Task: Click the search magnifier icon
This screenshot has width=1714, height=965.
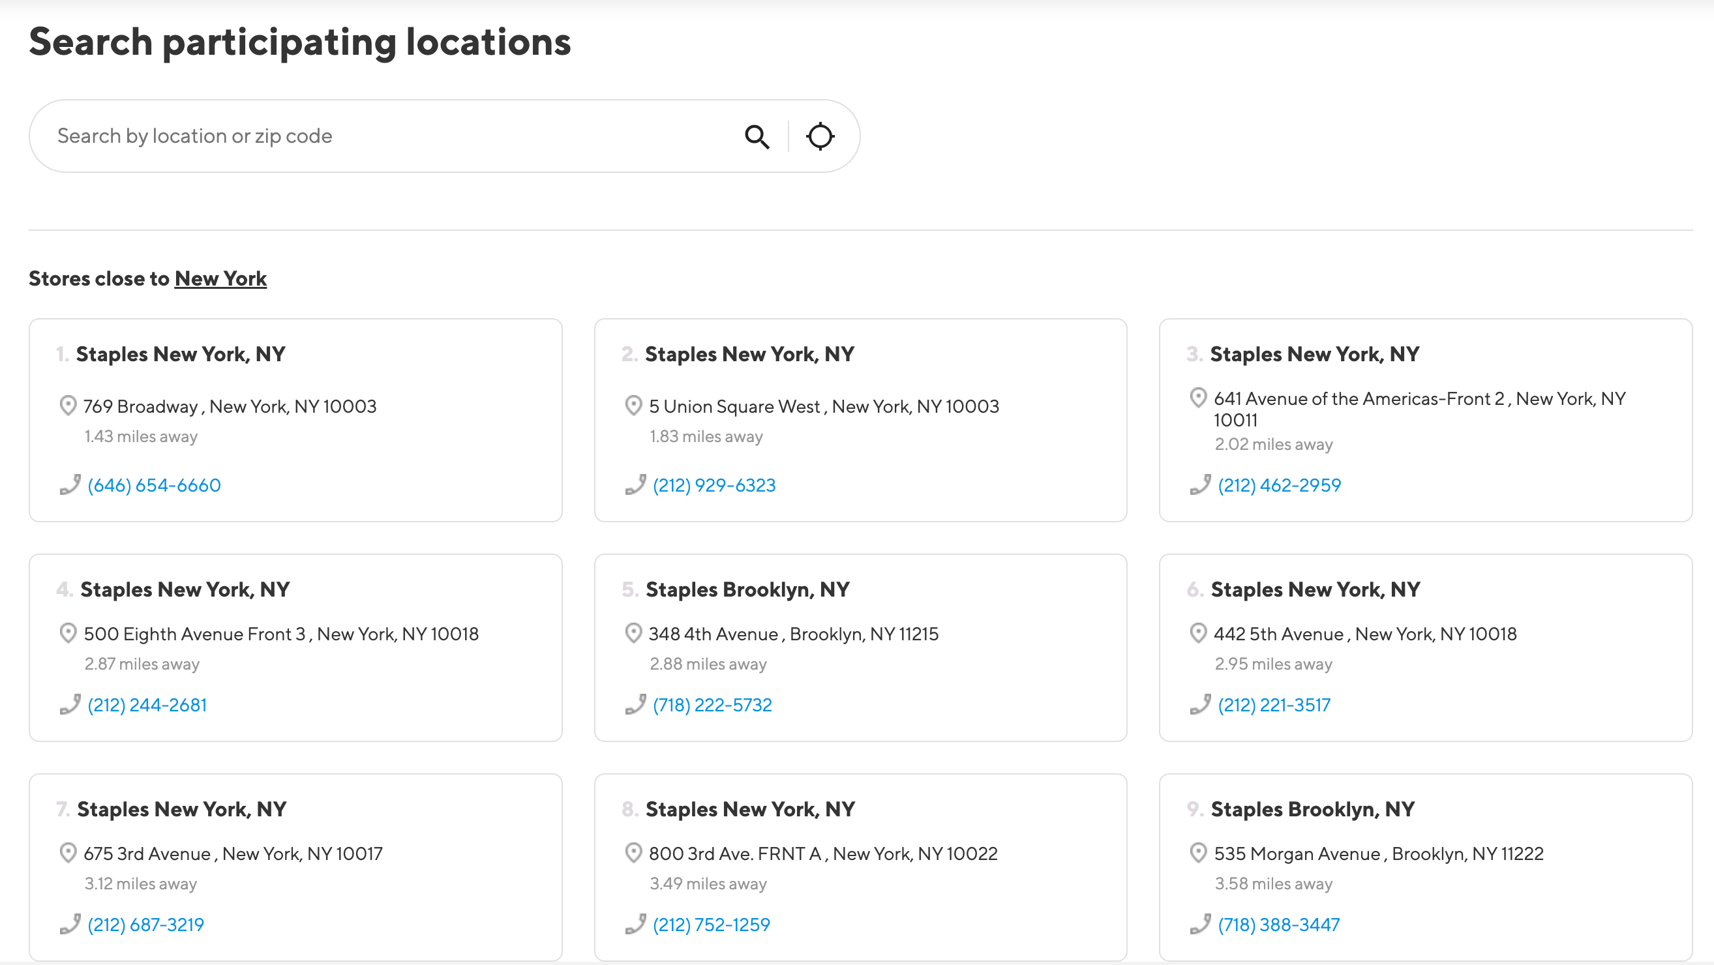Action: 758,136
